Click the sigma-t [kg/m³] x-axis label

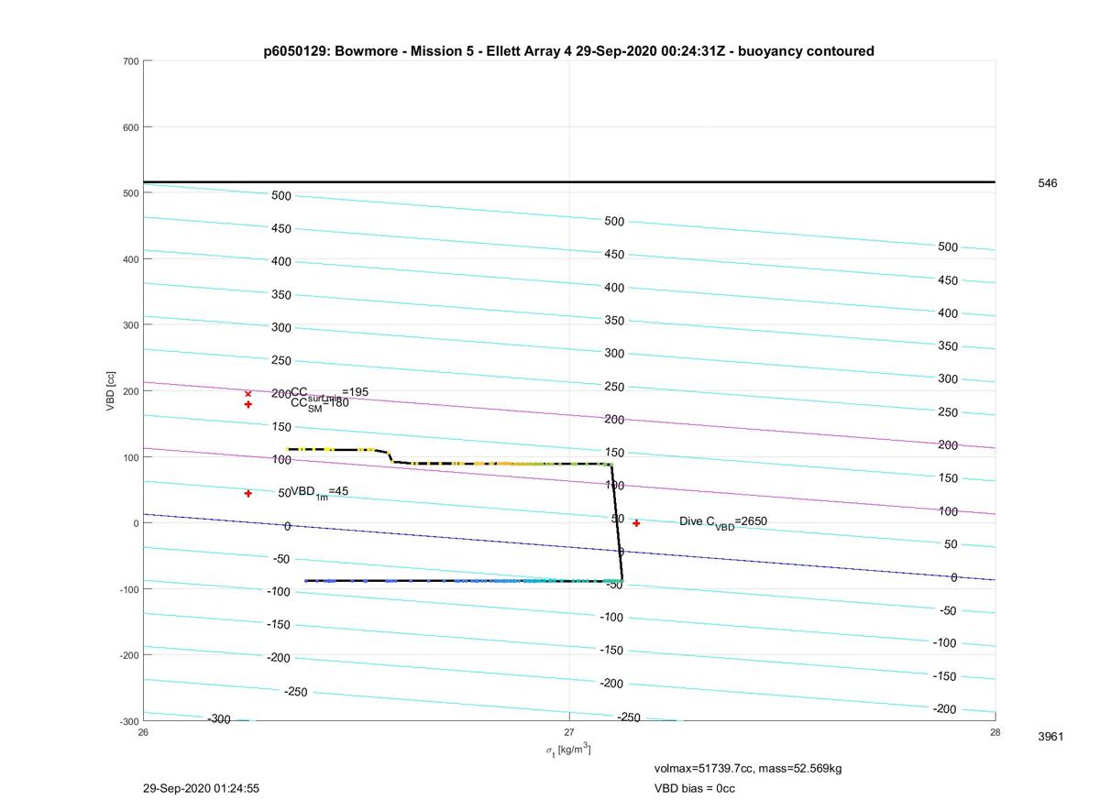(568, 751)
